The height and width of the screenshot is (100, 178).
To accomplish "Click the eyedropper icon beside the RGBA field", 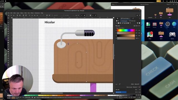I will click(120, 84).
